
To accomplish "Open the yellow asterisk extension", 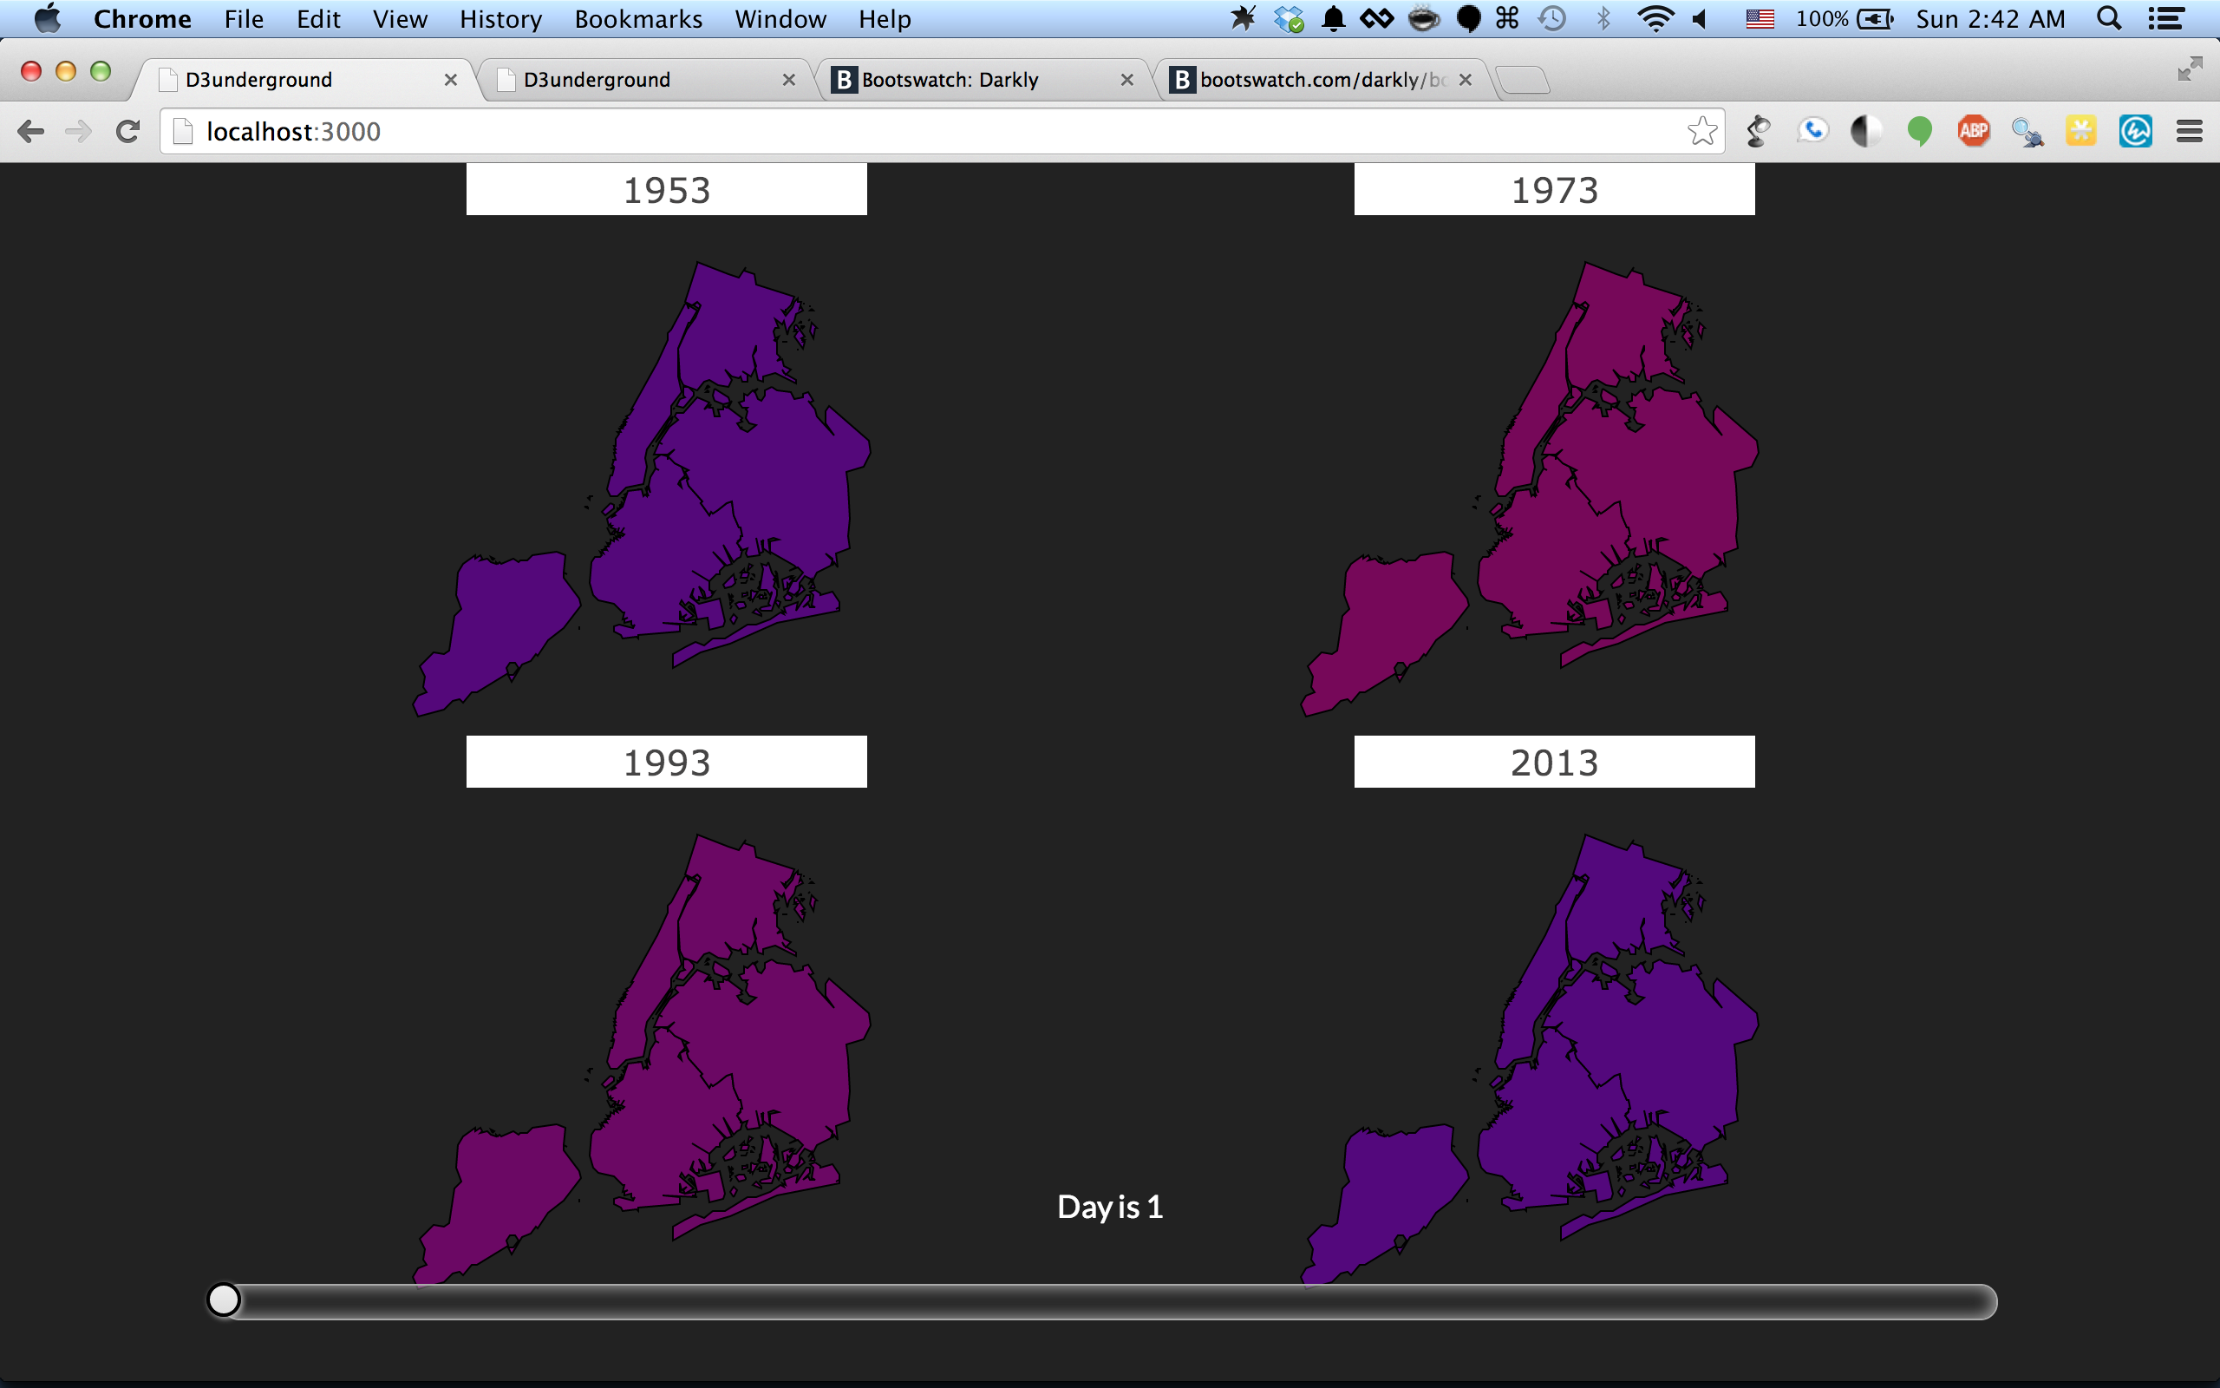I will pyautogui.click(x=2080, y=131).
